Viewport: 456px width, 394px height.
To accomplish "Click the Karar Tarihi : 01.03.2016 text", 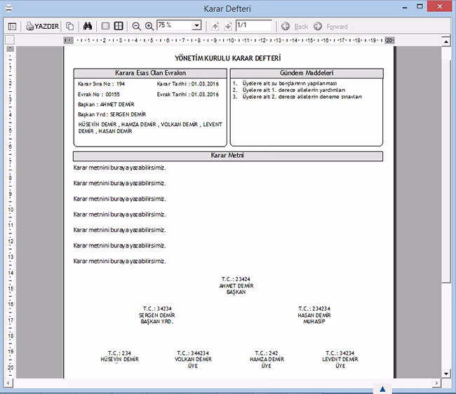I will pyautogui.click(x=188, y=84).
